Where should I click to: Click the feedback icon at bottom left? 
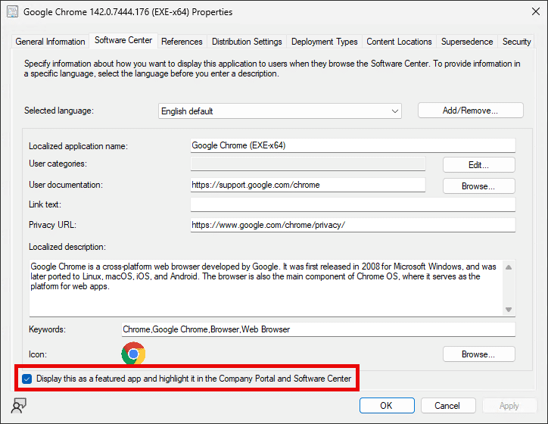[18, 405]
